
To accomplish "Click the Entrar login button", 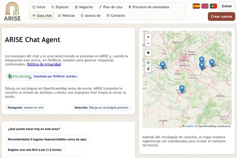I will pyautogui.click(x=227, y=6).
